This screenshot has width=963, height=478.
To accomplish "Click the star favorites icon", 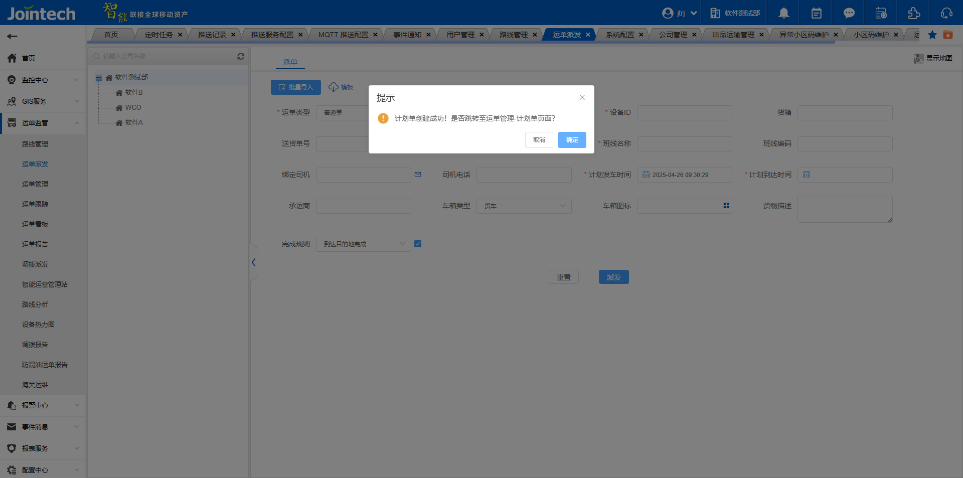I will tap(932, 35).
